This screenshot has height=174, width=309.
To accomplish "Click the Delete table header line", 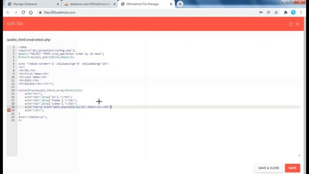I will (x=36, y=84).
